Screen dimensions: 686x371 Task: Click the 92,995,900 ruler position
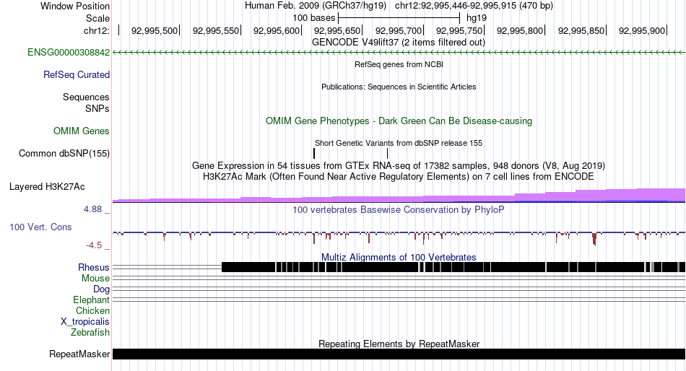pos(642,30)
